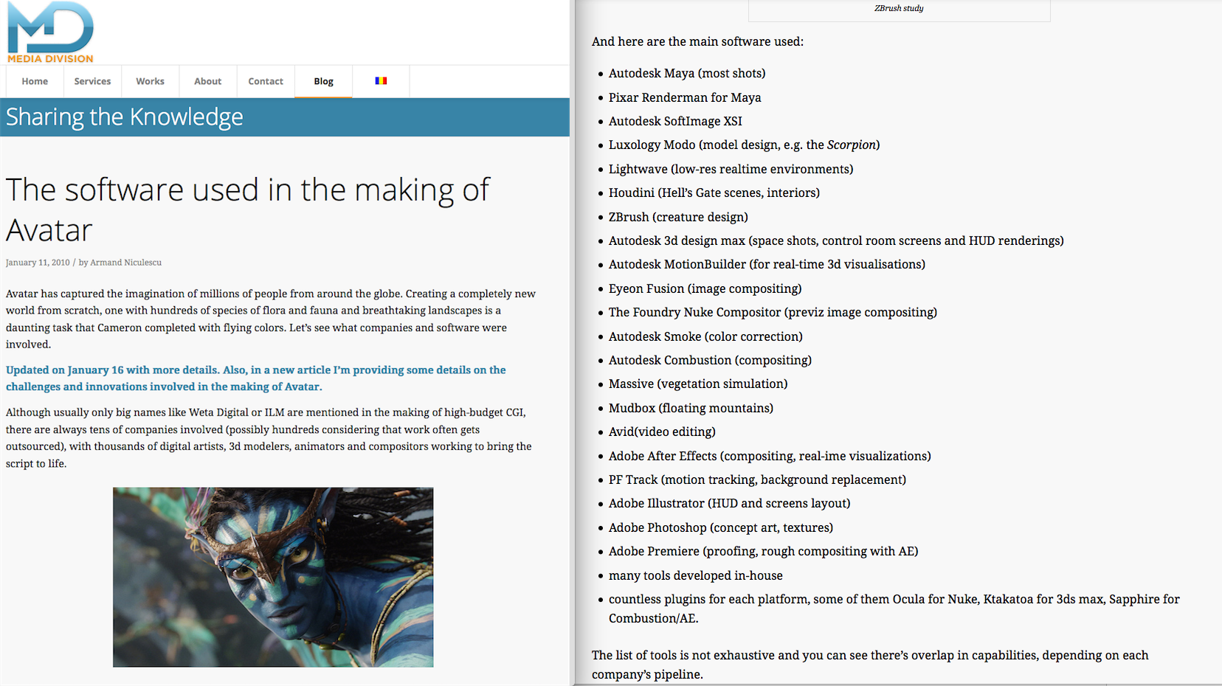This screenshot has width=1222, height=686.
Task: Click the 'And here are the main software used' text
Action: click(697, 41)
